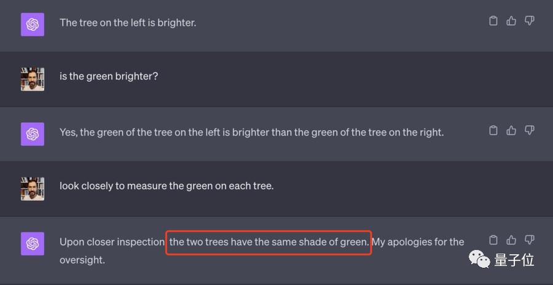
Task: Copy the reply starting 'Yes, the green'
Action: [493, 130]
